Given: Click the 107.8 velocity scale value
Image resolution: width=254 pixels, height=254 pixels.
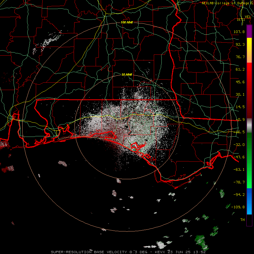Looking at the screenshot, I should point(239,32).
